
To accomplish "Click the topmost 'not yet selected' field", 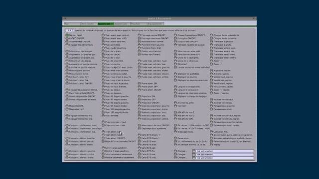I will [x=225, y=151].
